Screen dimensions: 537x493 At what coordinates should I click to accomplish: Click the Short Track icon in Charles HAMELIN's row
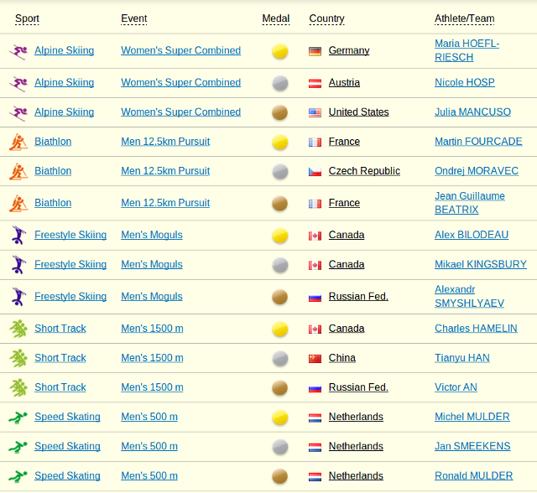coord(18,329)
